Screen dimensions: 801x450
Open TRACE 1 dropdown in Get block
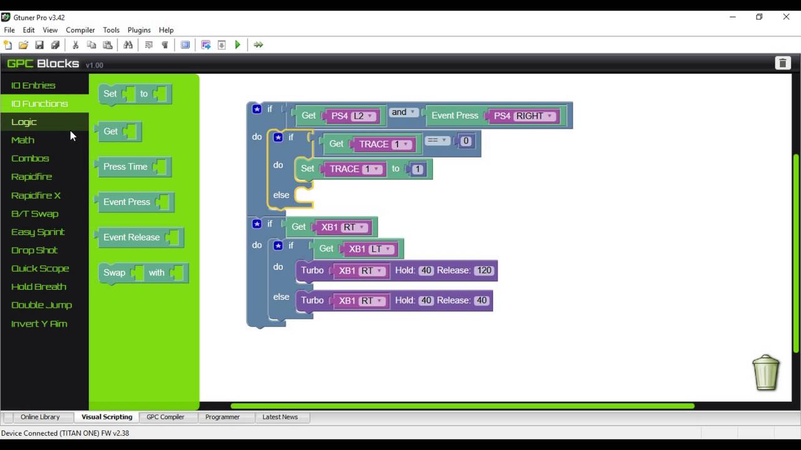(402, 144)
